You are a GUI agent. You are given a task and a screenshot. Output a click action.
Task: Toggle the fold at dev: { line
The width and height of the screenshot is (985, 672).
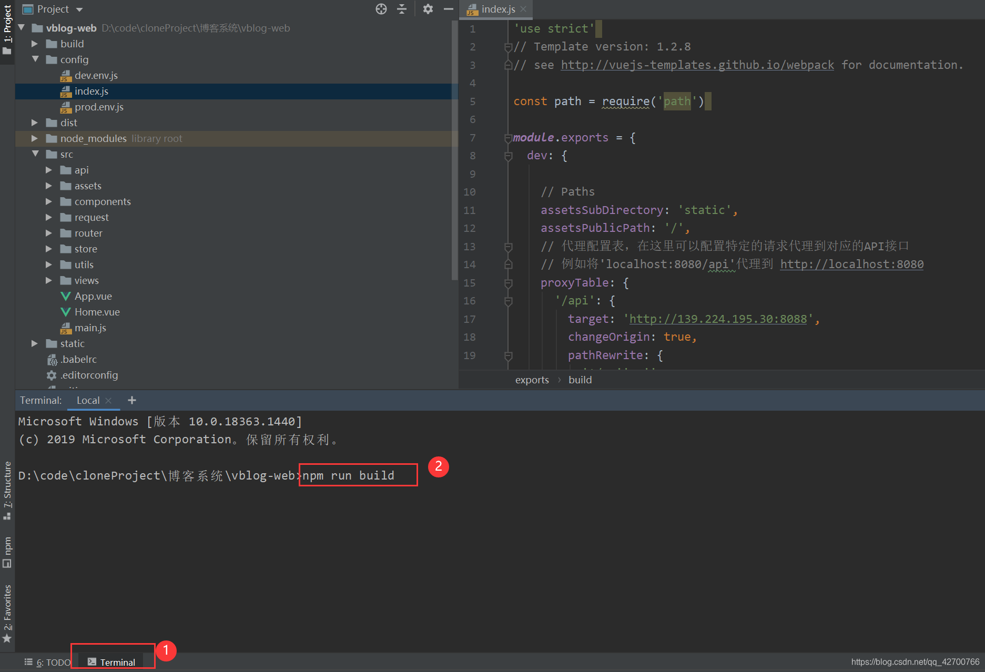(508, 156)
